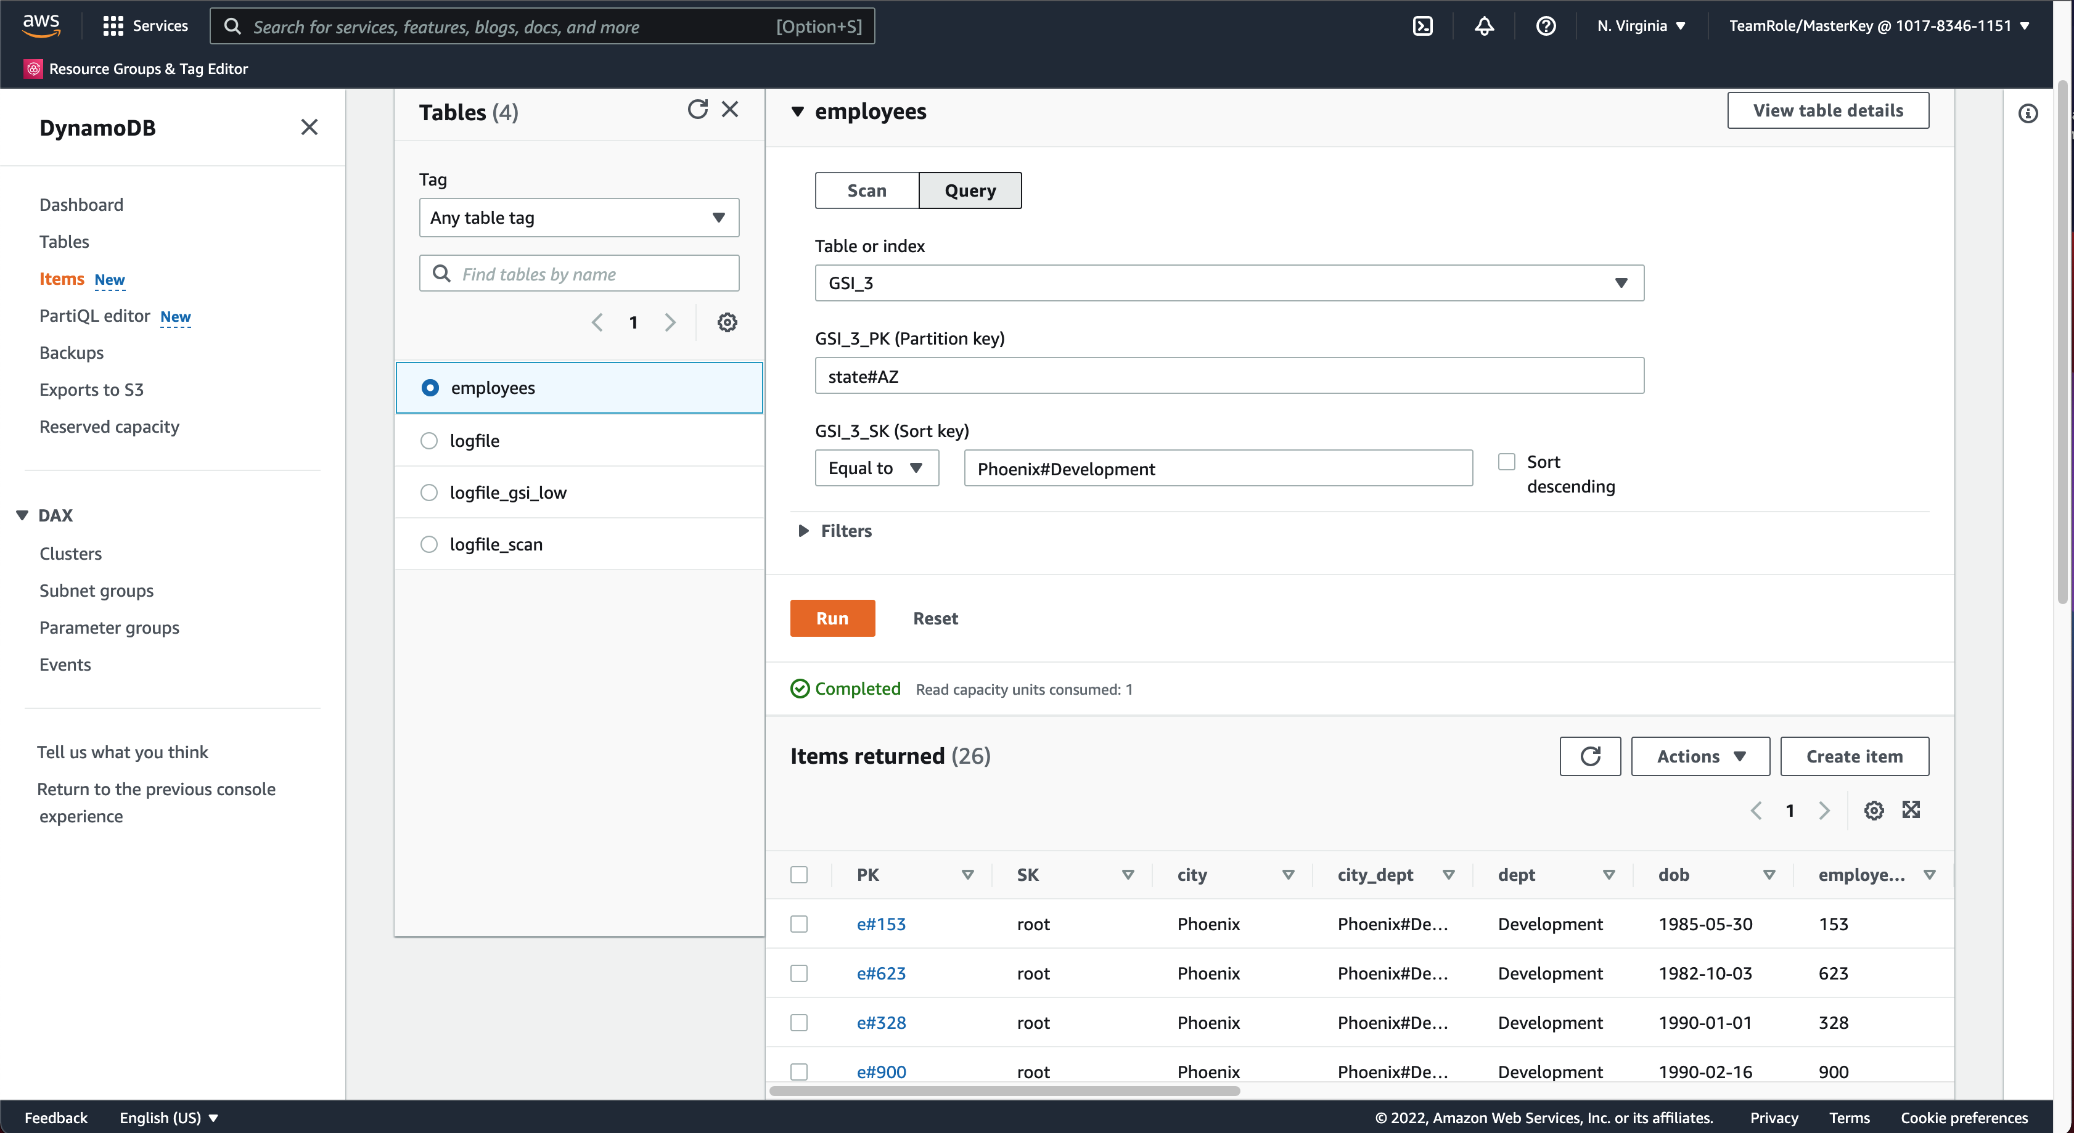Click View table details button

point(1827,110)
